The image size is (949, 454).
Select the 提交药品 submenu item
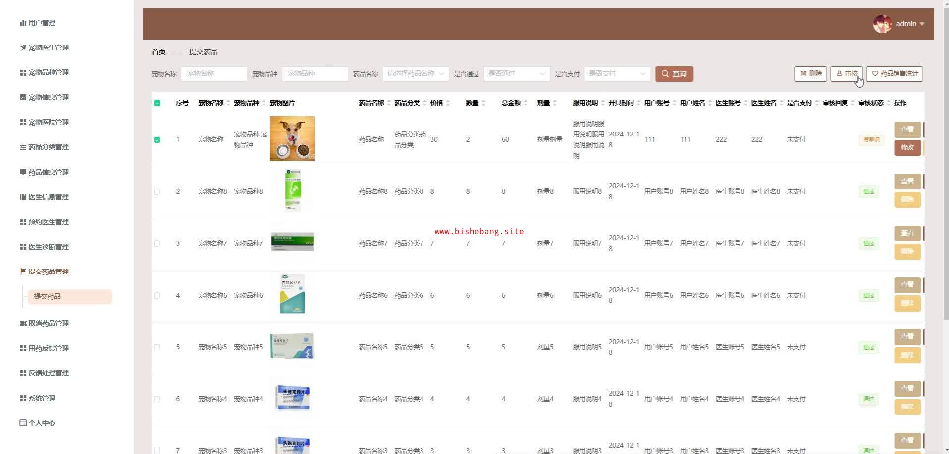tap(69, 296)
